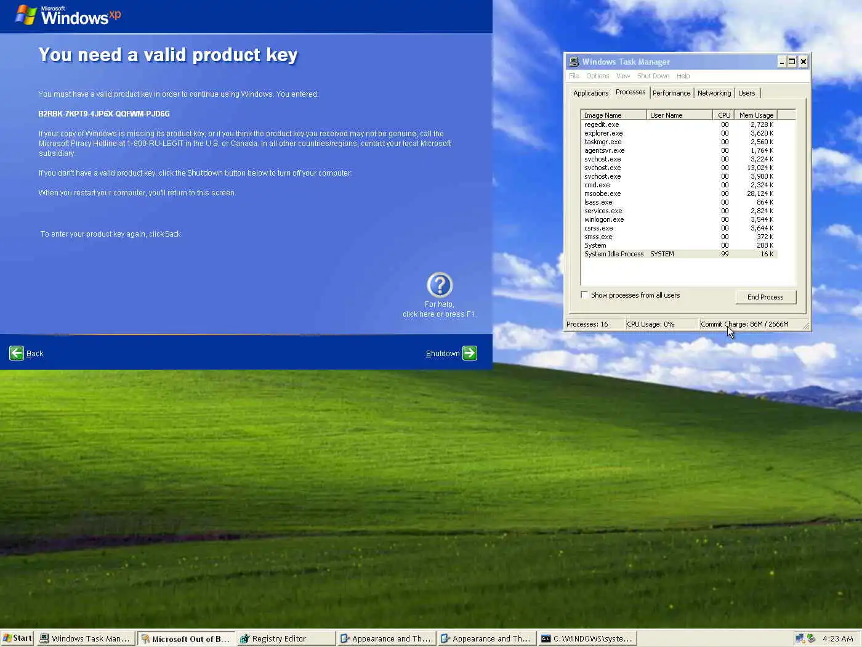Select csrss.exe in process list
The width and height of the screenshot is (862, 647).
pos(679,228)
